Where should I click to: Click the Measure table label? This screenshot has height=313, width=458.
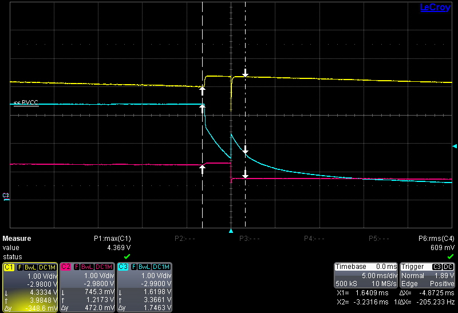(17, 239)
